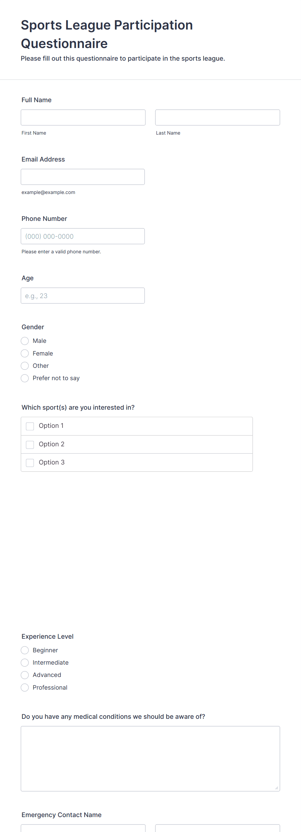Viewport: 301px width, 832px height.
Task: Select Beginner experience level
Action: (25, 650)
